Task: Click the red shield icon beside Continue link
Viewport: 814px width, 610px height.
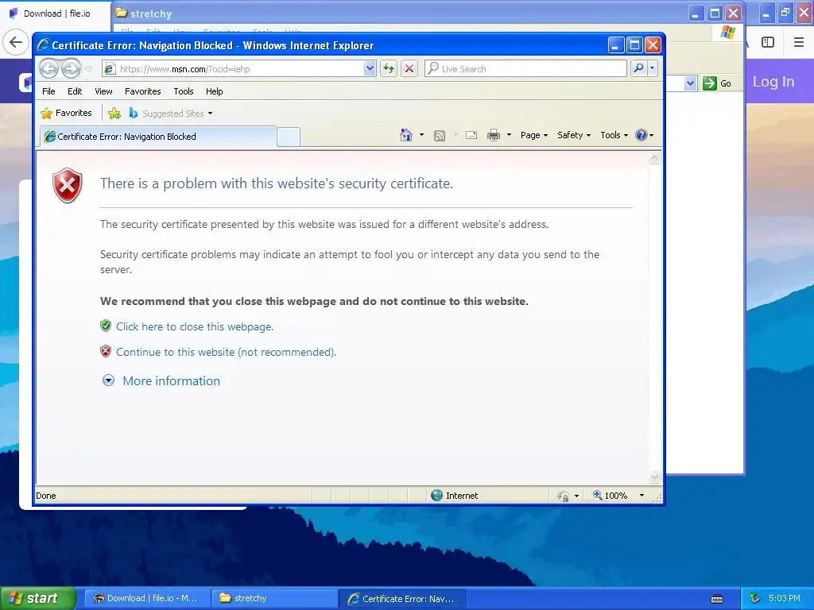Action: (x=106, y=351)
